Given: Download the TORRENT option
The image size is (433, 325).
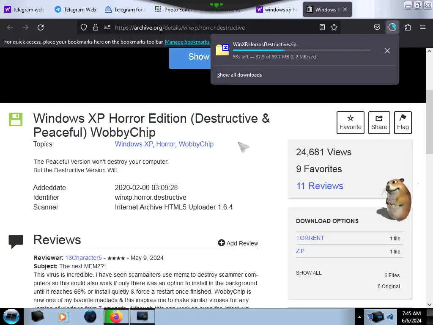Looking at the screenshot, I should coord(310,238).
